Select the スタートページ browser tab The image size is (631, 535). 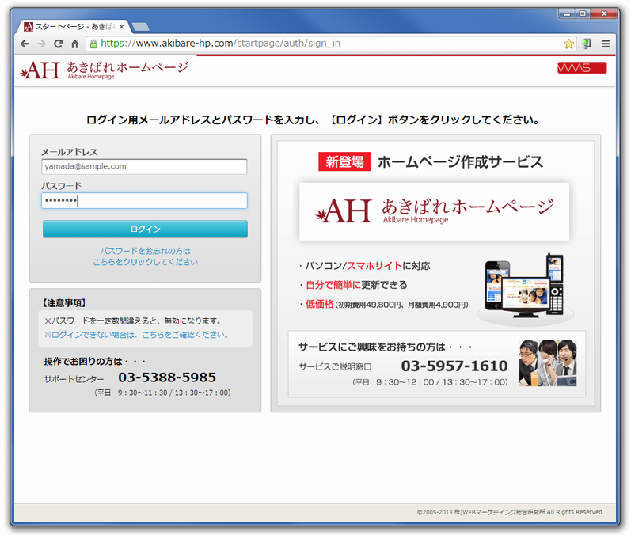(71, 26)
